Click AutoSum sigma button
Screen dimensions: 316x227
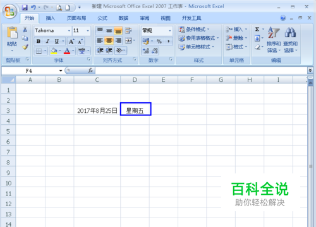pyautogui.click(x=257, y=29)
